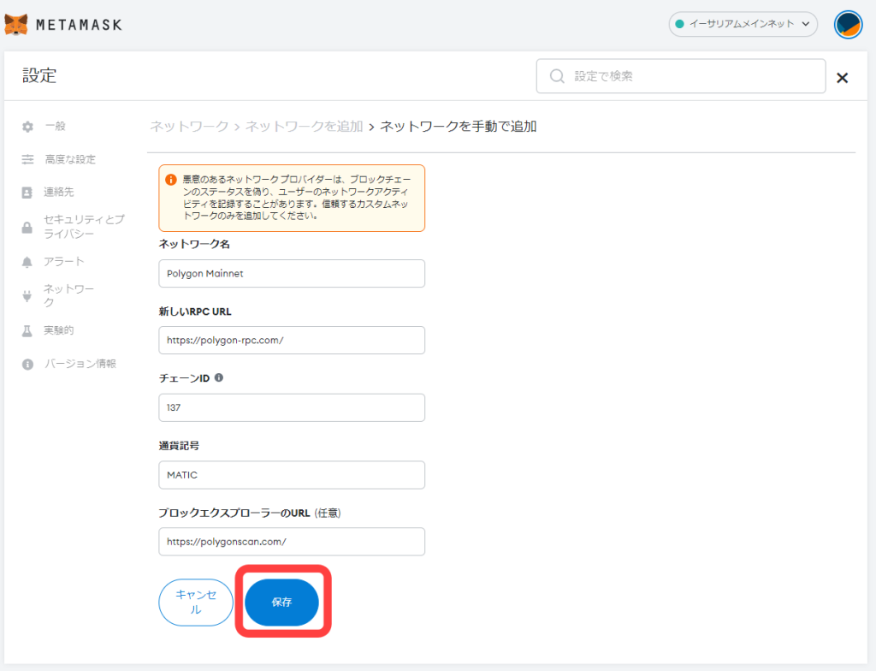Open the 連絡先 section
Viewport: 876px width, 671px height.
click(59, 192)
